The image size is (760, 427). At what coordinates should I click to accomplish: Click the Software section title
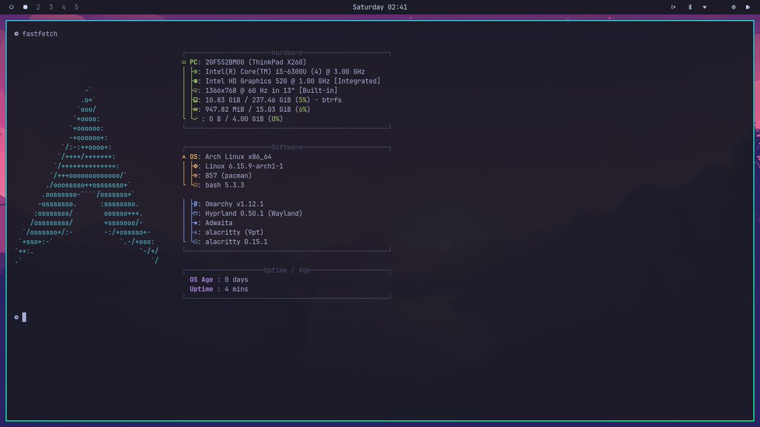287,147
